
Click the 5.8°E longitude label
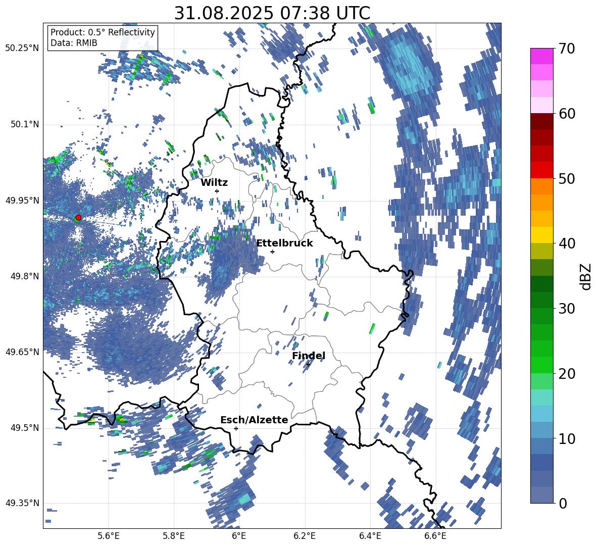tap(174, 536)
